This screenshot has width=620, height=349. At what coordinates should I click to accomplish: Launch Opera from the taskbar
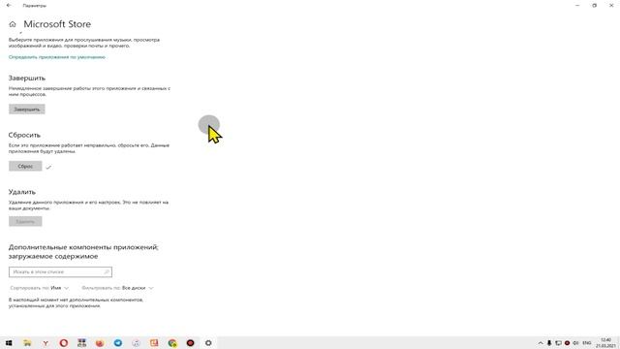click(x=64, y=342)
